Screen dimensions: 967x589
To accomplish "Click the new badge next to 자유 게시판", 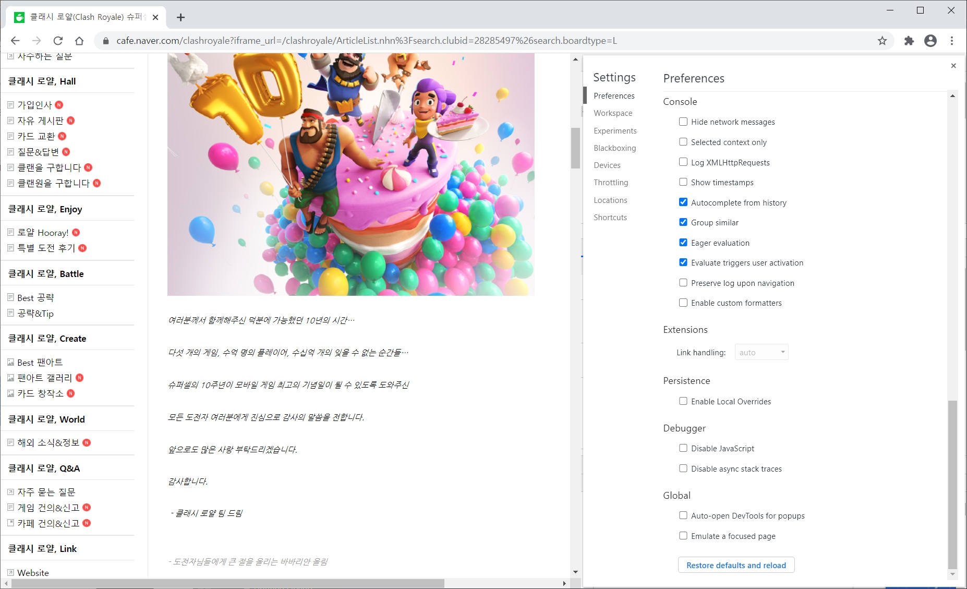I will click(x=71, y=121).
